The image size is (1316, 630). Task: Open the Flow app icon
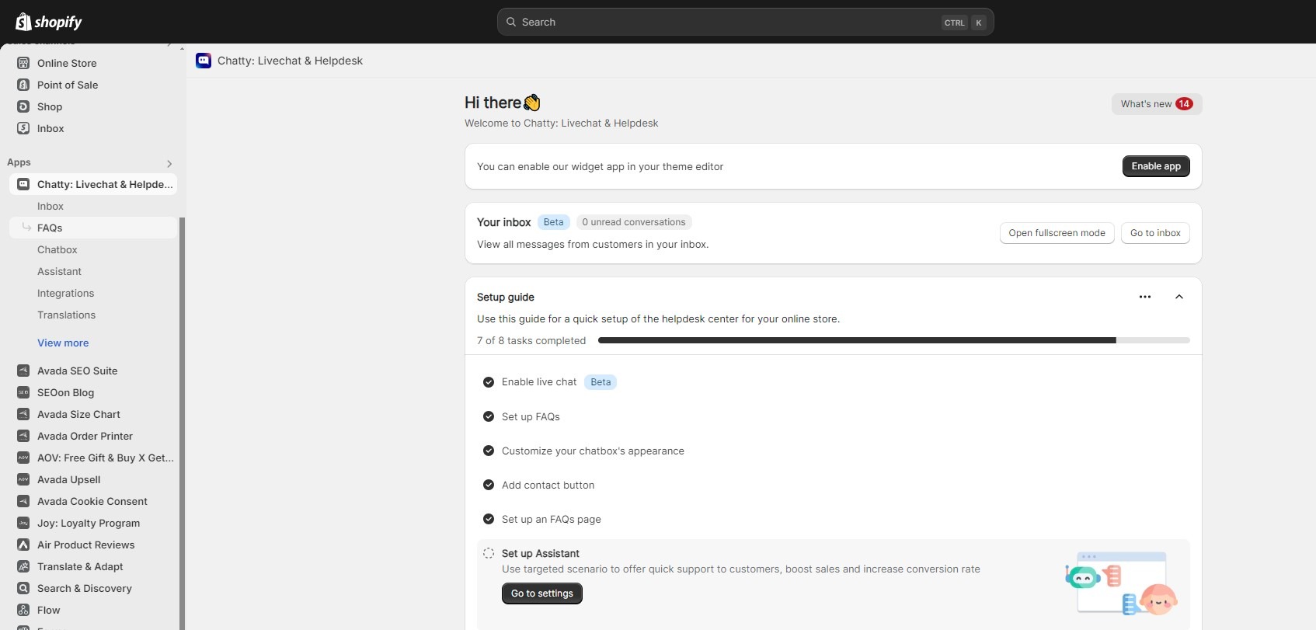(x=23, y=610)
